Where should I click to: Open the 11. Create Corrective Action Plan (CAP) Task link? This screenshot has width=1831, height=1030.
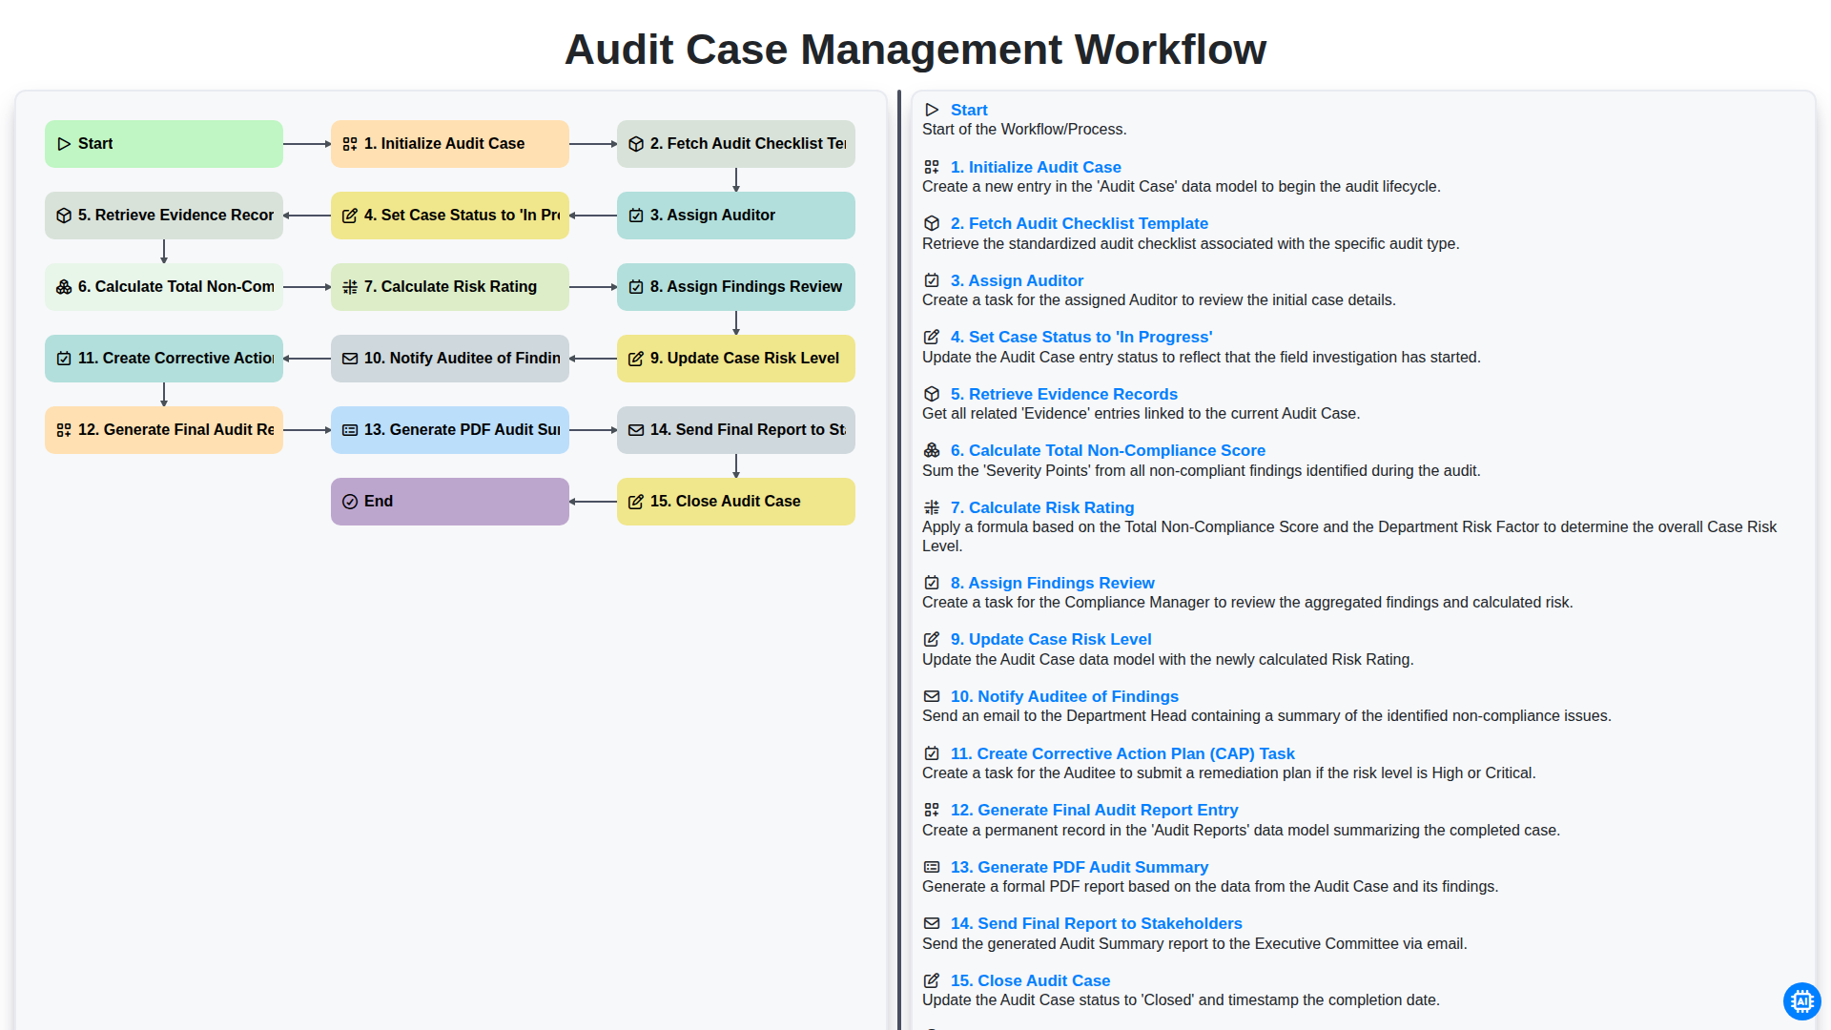(1122, 753)
